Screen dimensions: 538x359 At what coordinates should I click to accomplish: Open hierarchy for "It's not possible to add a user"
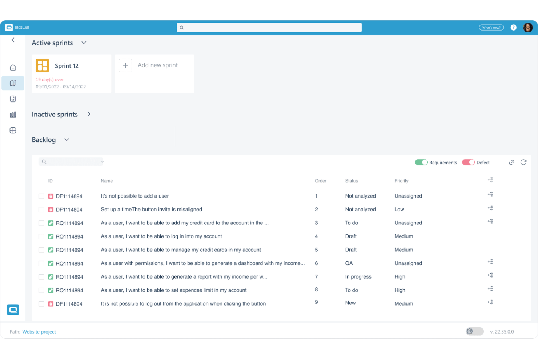click(490, 195)
